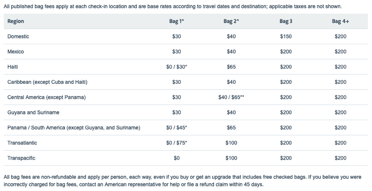Screen dimensions: 372x191
Task: Click the Transatlantic $0 / $75* fee
Action: [x=177, y=143]
